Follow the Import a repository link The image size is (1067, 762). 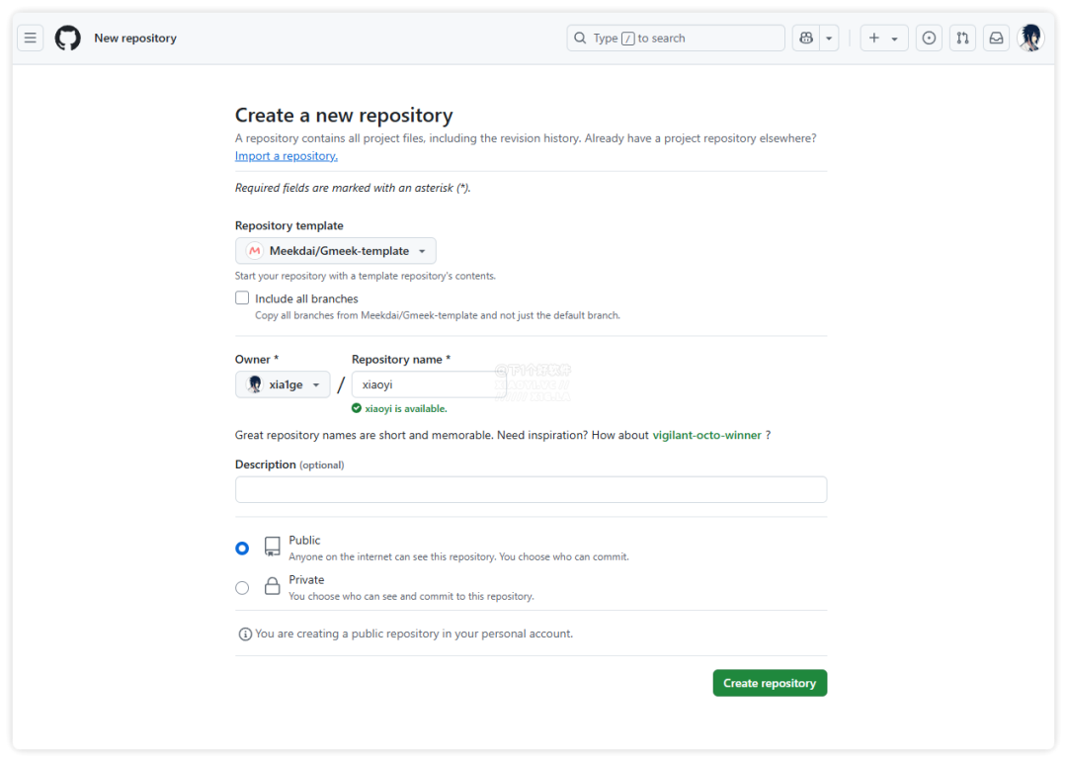[287, 156]
